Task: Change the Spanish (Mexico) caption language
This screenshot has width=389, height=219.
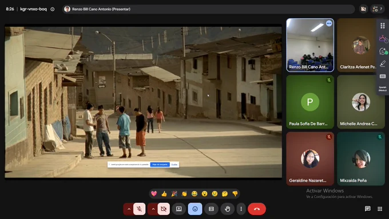Action: (x=383, y=89)
